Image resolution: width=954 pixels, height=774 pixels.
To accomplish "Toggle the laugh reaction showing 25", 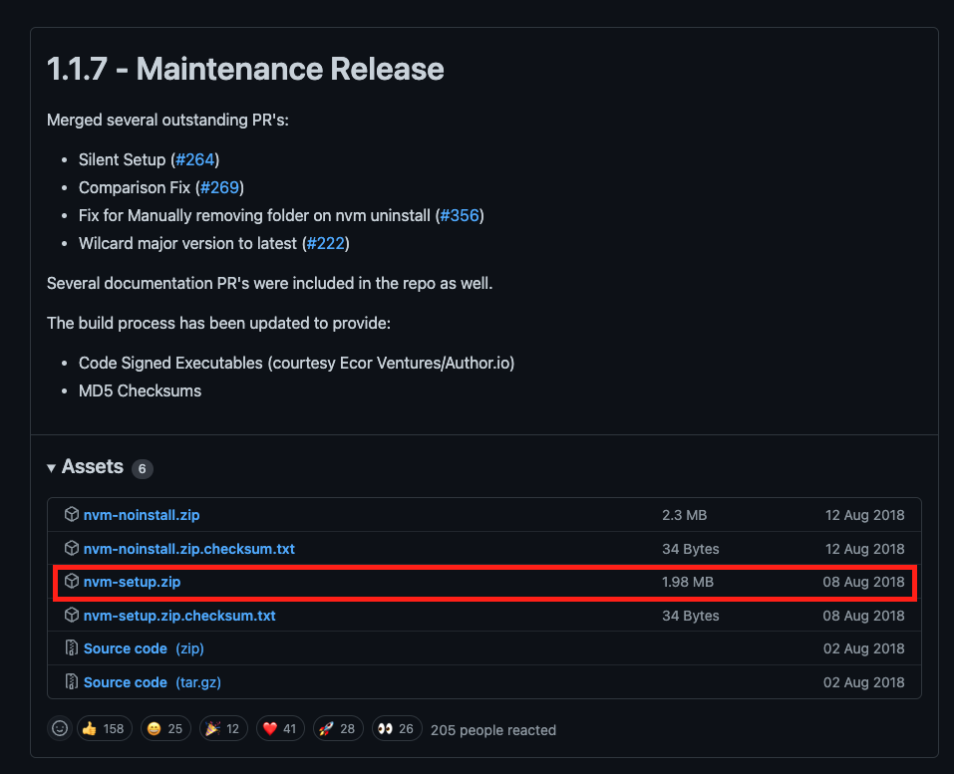I will (x=165, y=728).
